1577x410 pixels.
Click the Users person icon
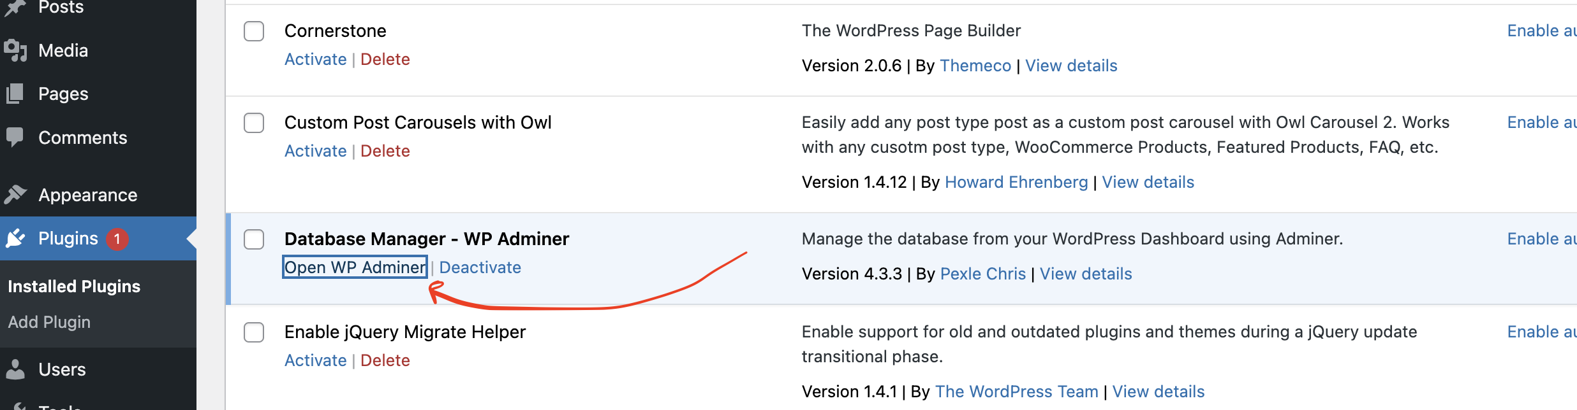tap(15, 369)
